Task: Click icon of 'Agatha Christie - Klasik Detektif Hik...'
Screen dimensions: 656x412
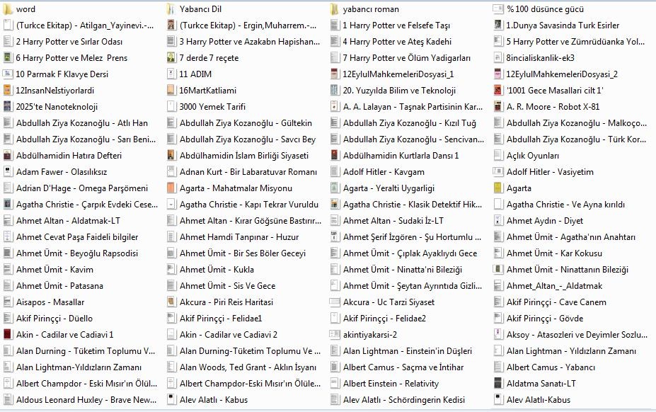Action: (x=334, y=205)
